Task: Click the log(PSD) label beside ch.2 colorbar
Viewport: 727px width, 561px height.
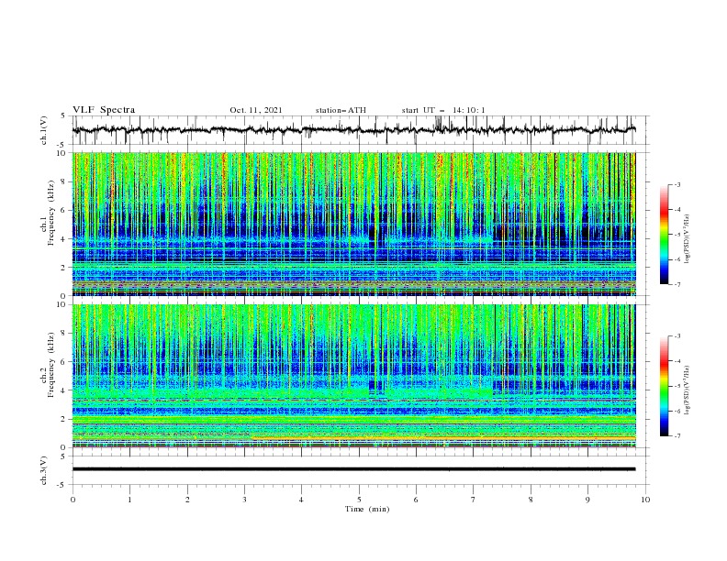Action: [x=688, y=390]
